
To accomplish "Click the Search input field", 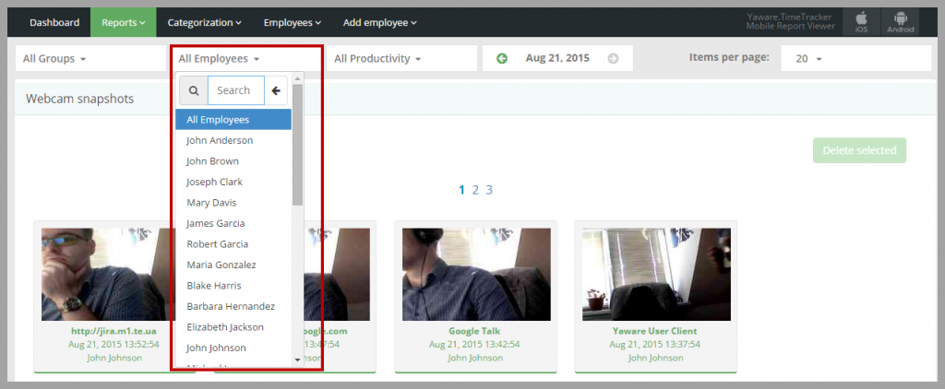I will point(236,90).
